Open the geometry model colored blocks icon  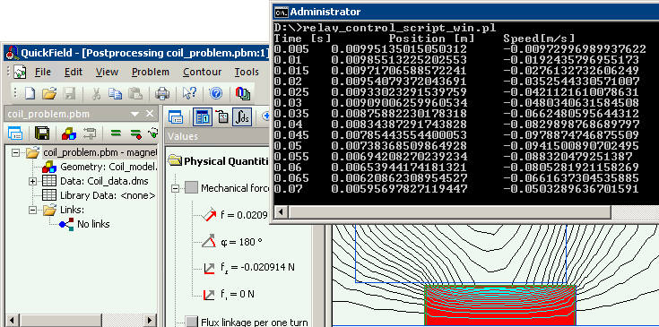pyautogui.click(x=68, y=133)
